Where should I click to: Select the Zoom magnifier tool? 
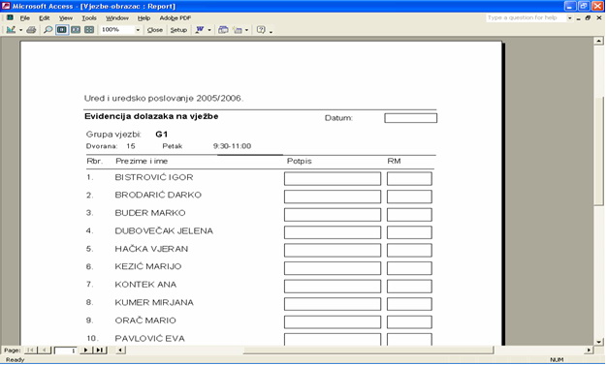[48, 30]
